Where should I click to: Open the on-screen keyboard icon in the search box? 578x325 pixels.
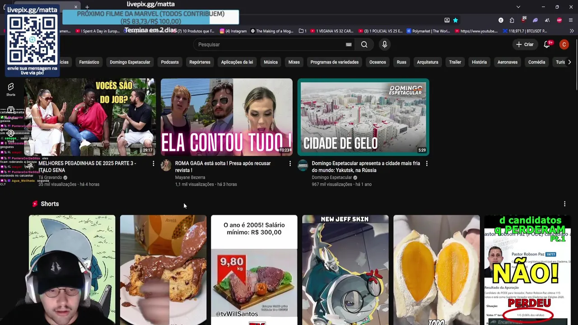click(349, 44)
